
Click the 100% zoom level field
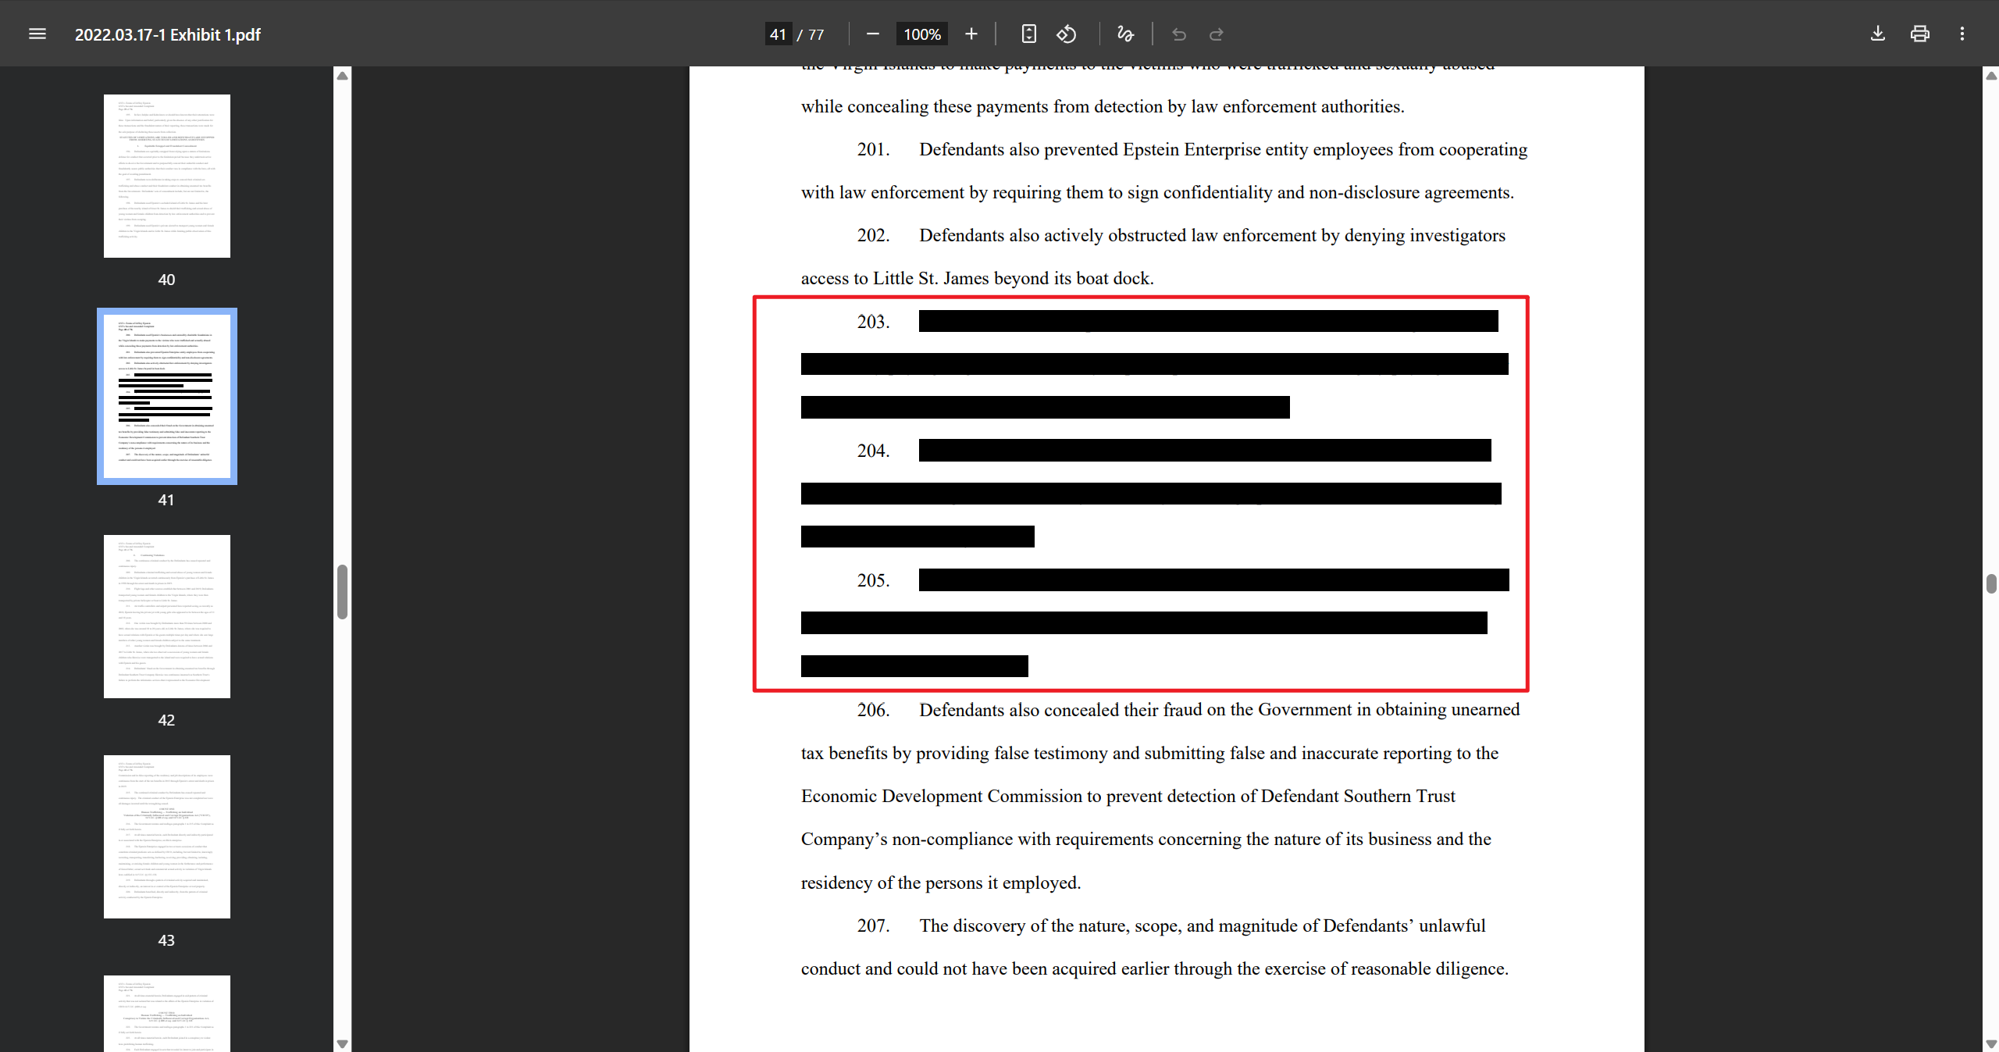921,34
